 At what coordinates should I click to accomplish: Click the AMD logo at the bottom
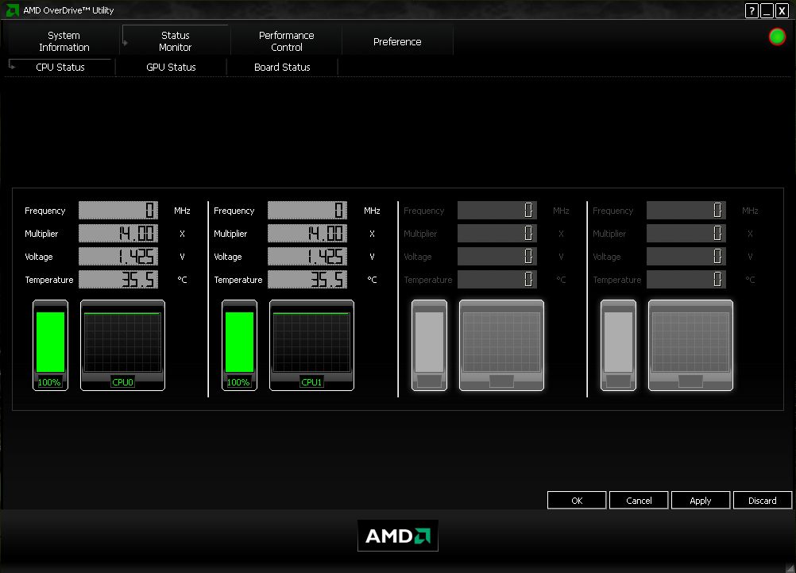tap(398, 536)
